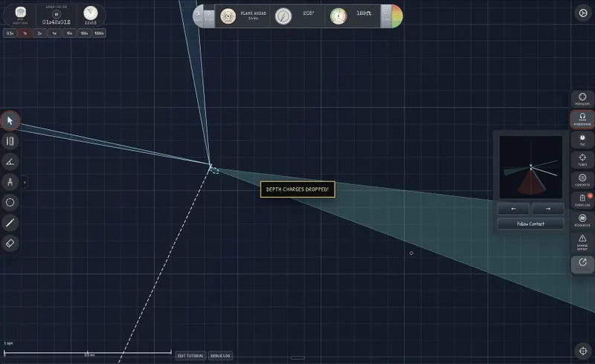Set time speed to 0.5x
Image resolution: width=595 pixels, height=364 pixels.
pyautogui.click(x=10, y=33)
